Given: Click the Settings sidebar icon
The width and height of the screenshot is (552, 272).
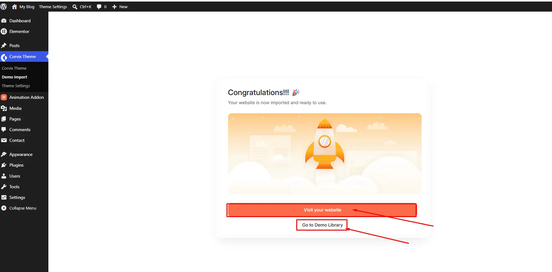Looking at the screenshot, I should 4,197.
